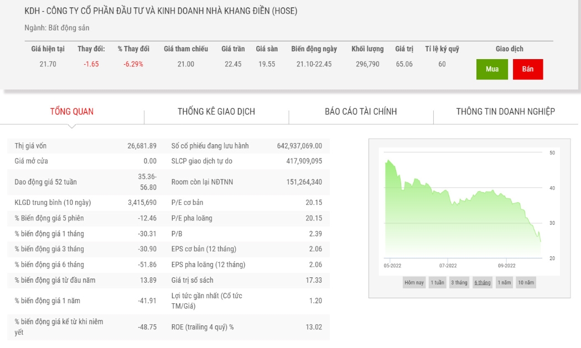The width and height of the screenshot is (581, 348).
Task: Click the daily range 21.10-22.45
Action: (314, 64)
